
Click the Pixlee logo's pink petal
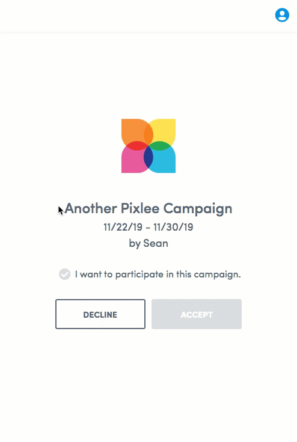click(132, 162)
